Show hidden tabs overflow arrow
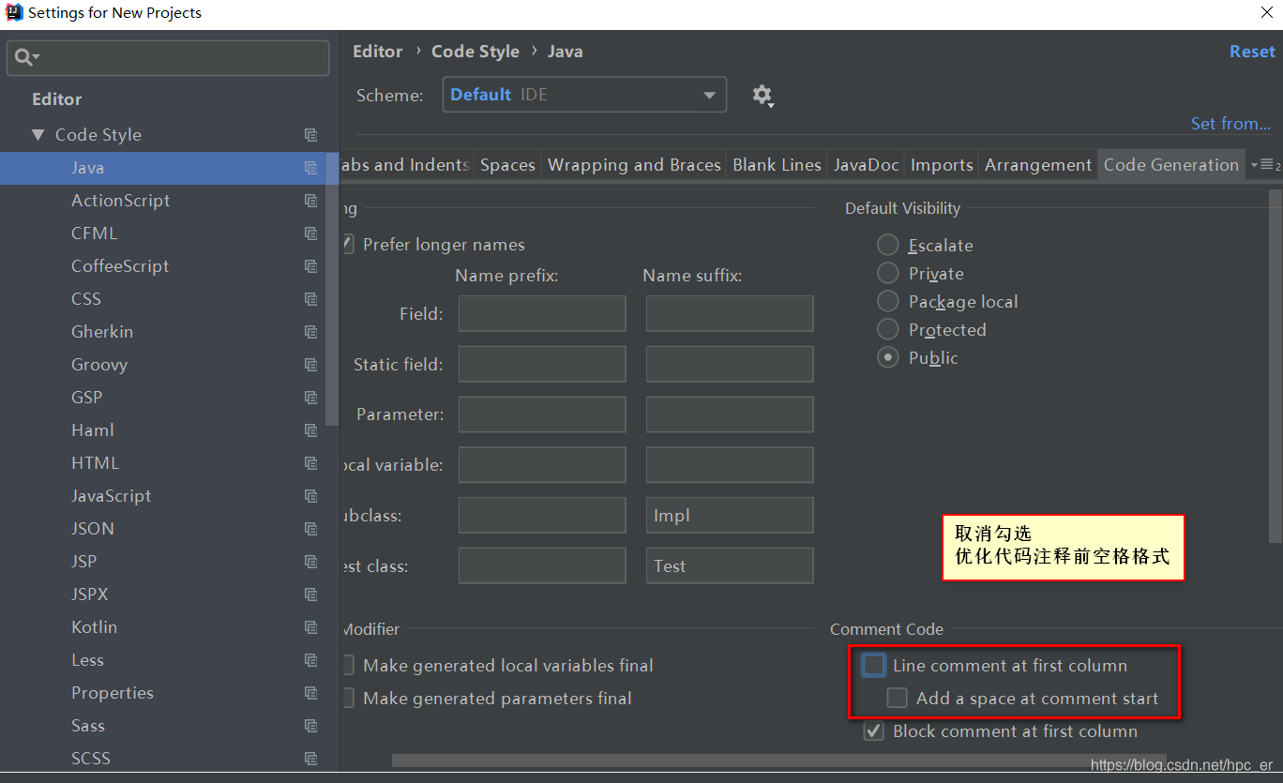This screenshot has height=783, width=1283. pyautogui.click(x=1265, y=165)
